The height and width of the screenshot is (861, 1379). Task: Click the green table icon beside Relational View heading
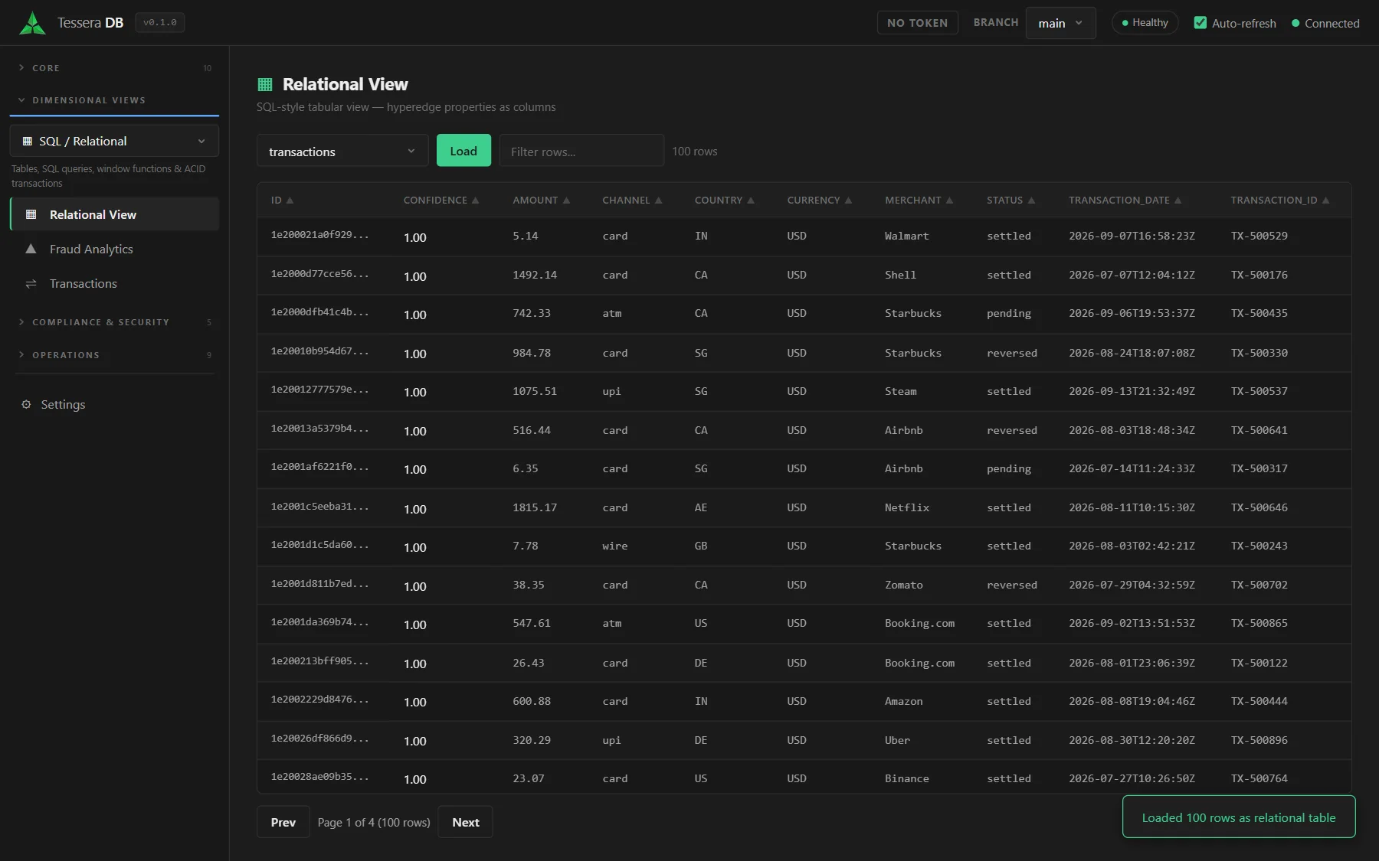pos(265,84)
